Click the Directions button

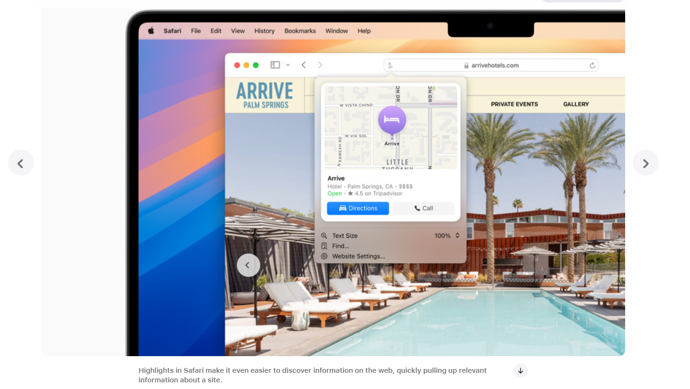pyautogui.click(x=358, y=208)
